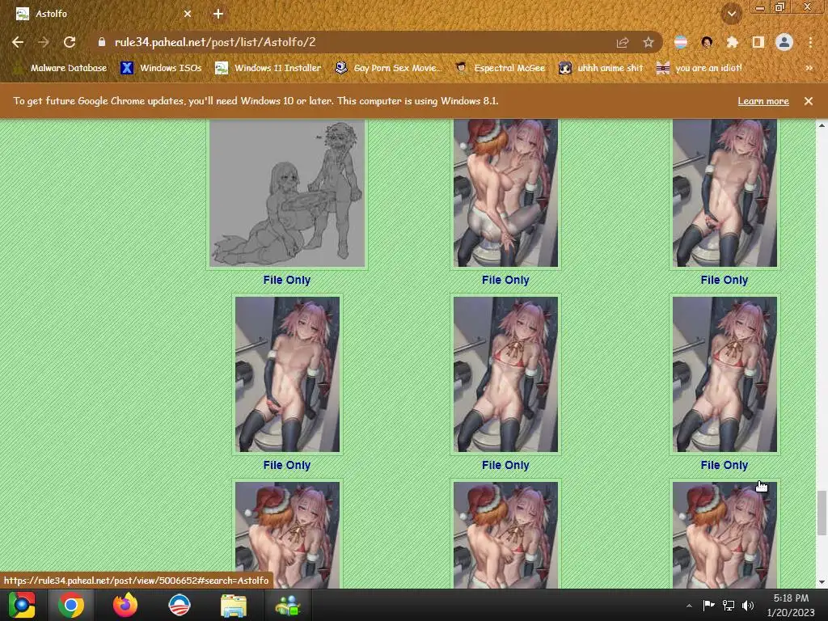Open the striped flag extension icon
Screen dimensions: 828x621
coord(681,42)
